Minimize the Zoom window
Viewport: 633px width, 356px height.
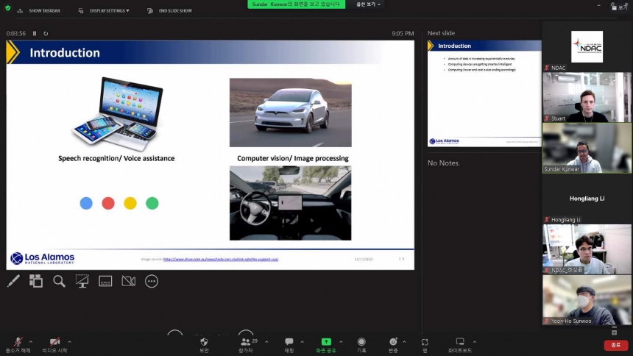click(x=598, y=6)
